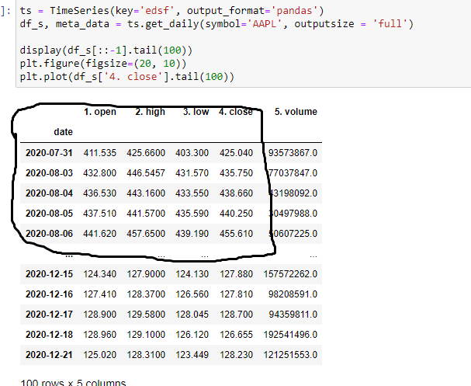471x386 pixels.
Task: Click volume value 121251553.0
Action: click(x=290, y=355)
